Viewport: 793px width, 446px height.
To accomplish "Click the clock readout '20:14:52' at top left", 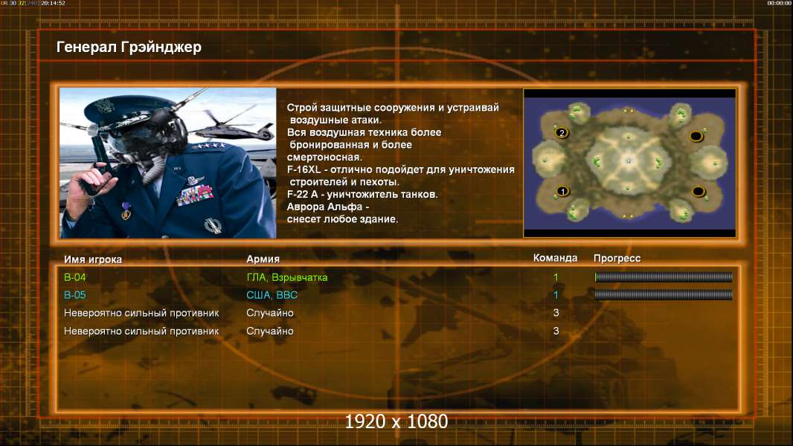I will pyautogui.click(x=53, y=3).
